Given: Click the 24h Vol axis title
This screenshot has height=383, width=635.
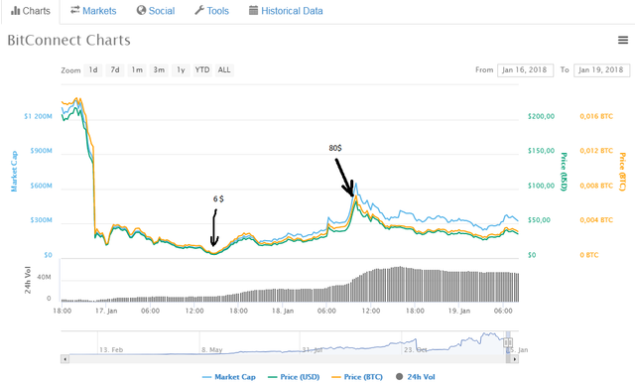Looking at the screenshot, I should [28, 280].
